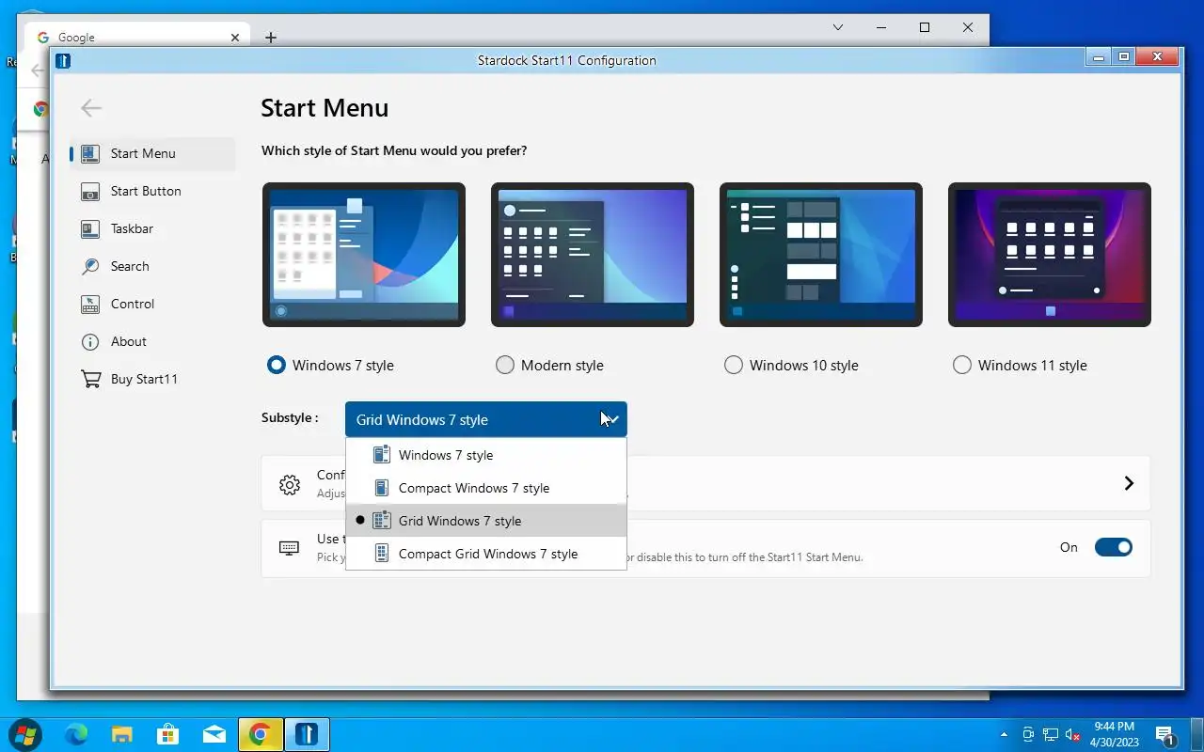Click the Start Button sidebar icon
Screen dimensions: 1204x752
[x=90, y=192]
